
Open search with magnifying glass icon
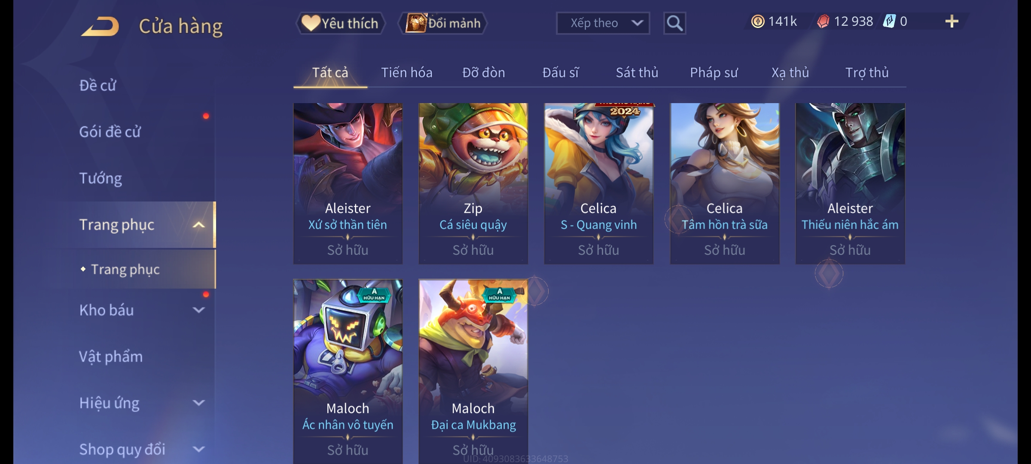tap(674, 23)
